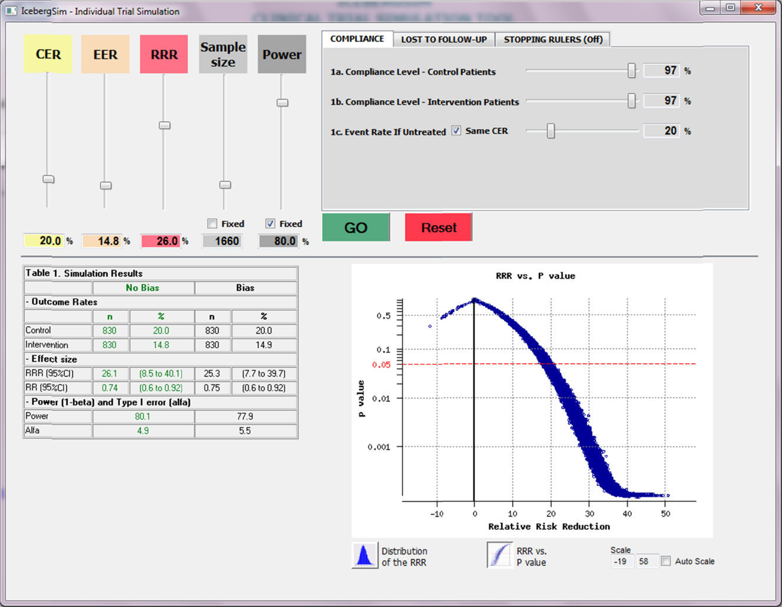Click the Distribution of the RRR chart icon
Screen dimensions: 782x607
coord(365,555)
